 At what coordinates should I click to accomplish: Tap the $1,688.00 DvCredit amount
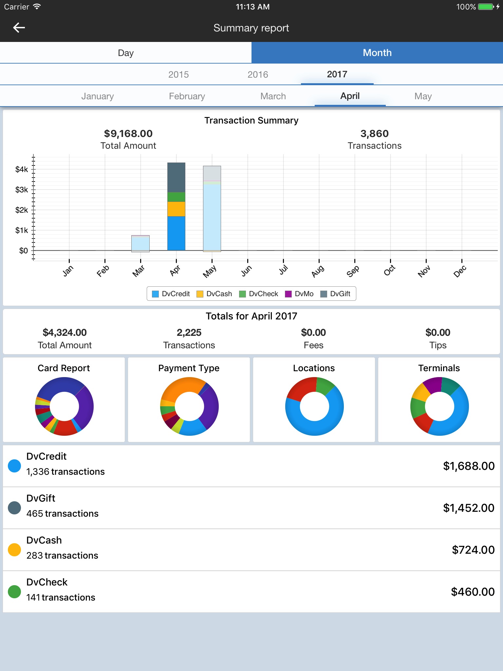469,466
